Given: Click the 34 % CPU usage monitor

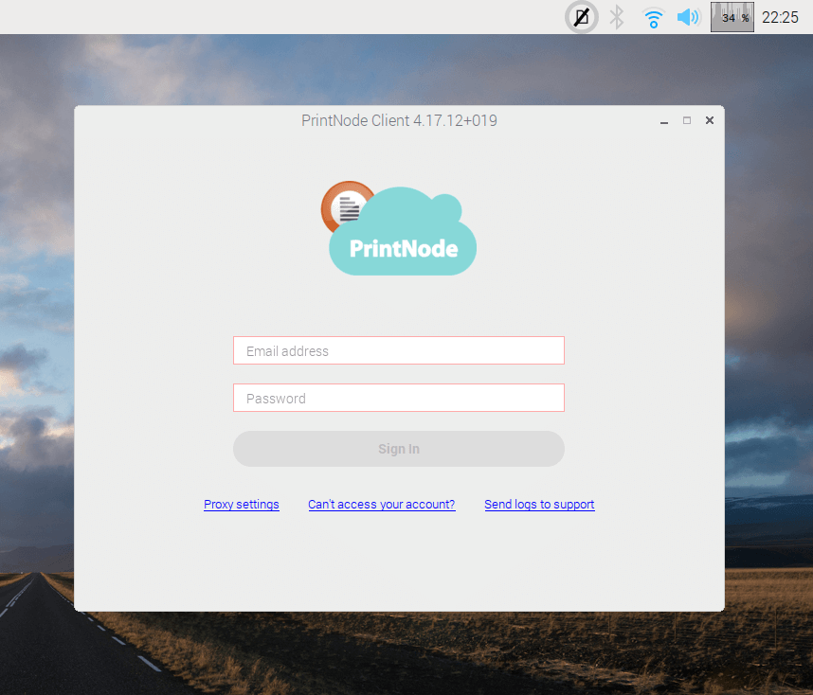Looking at the screenshot, I should coord(732,17).
